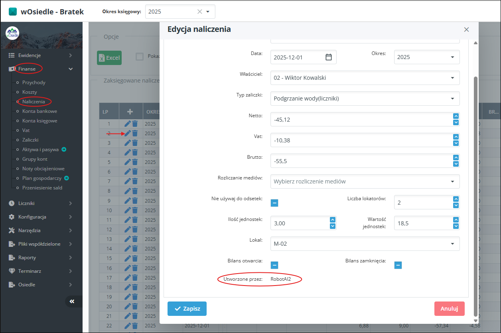Click the trash delete icon in row 10
Screen dimensions: 501x333
click(x=135, y=210)
